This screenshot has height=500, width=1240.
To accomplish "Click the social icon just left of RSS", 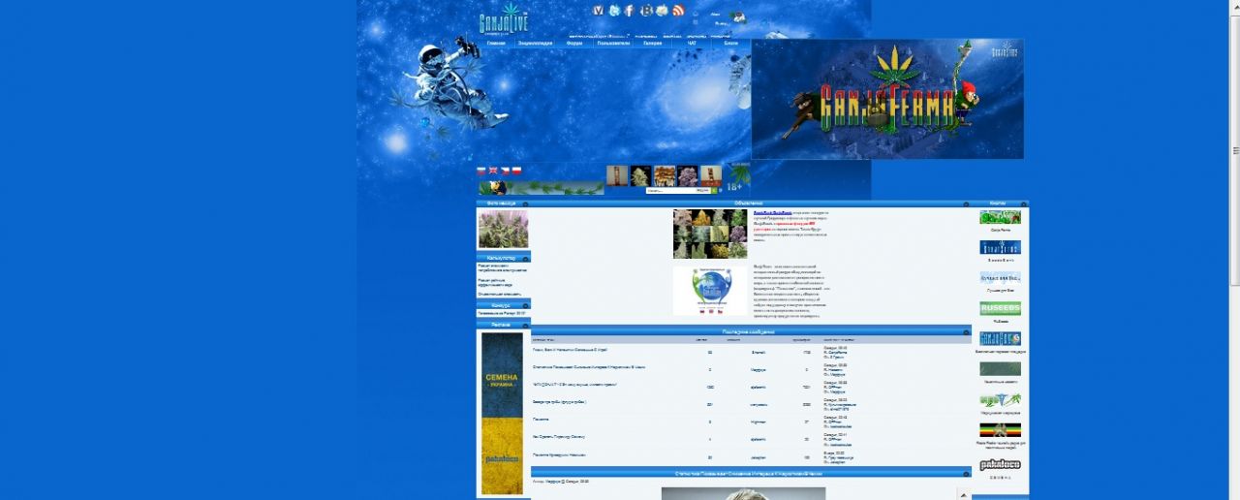I will click(662, 11).
